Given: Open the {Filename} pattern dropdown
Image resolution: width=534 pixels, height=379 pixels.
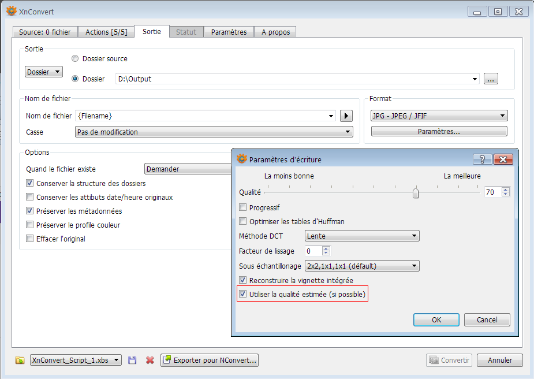Looking at the screenshot, I should [x=331, y=116].
